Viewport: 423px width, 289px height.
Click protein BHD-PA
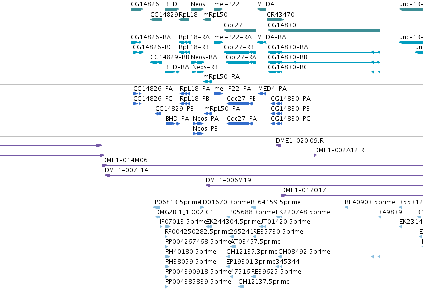[177, 119]
